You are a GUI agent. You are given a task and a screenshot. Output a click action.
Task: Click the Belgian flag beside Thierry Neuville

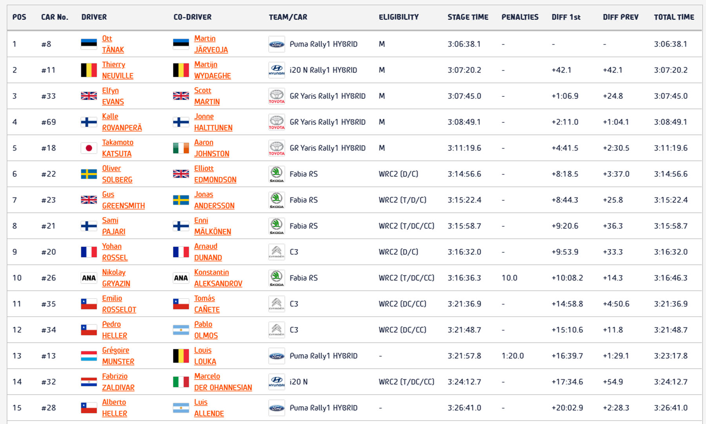(x=89, y=70)
